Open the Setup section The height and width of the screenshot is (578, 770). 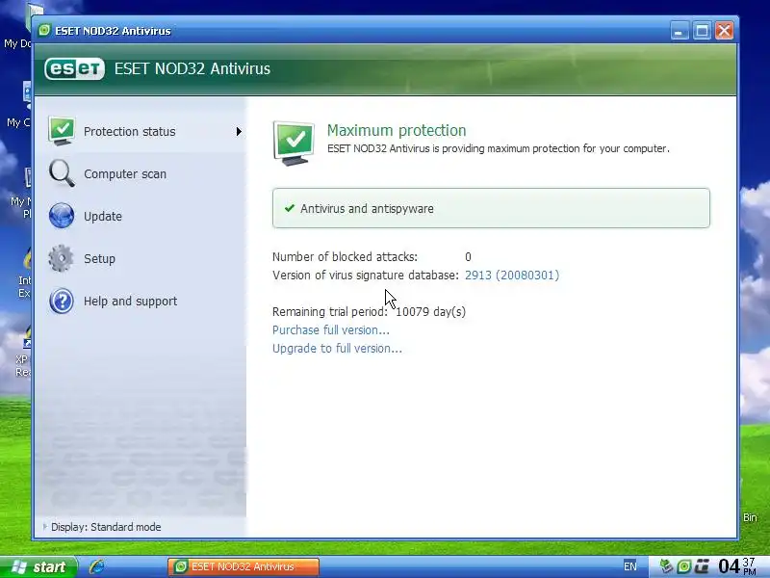coord(141,258)
